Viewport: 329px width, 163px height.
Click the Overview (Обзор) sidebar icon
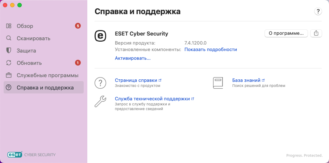(9, 26)
